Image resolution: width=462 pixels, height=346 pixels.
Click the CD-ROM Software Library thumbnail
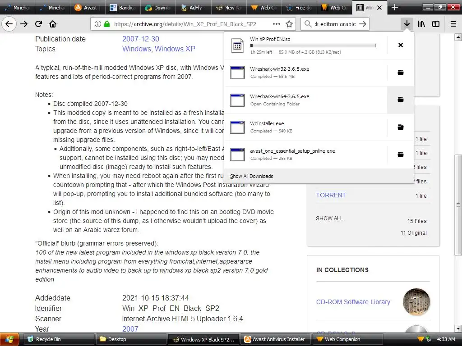tap(416, 302)
